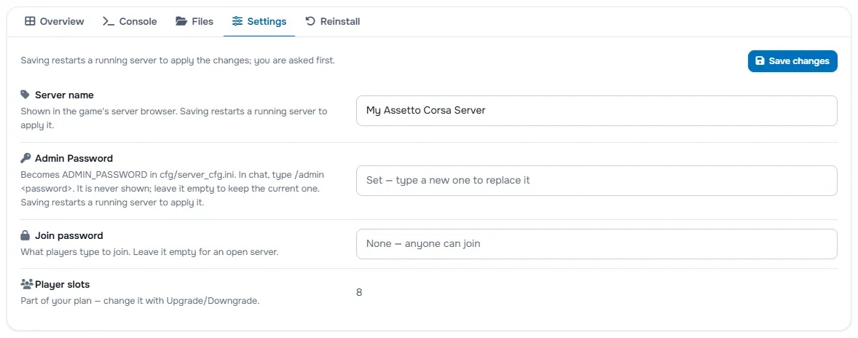This screenshot has height=338, width=858.
Task: Click the people icon beside Player slots
Action: 27,284
